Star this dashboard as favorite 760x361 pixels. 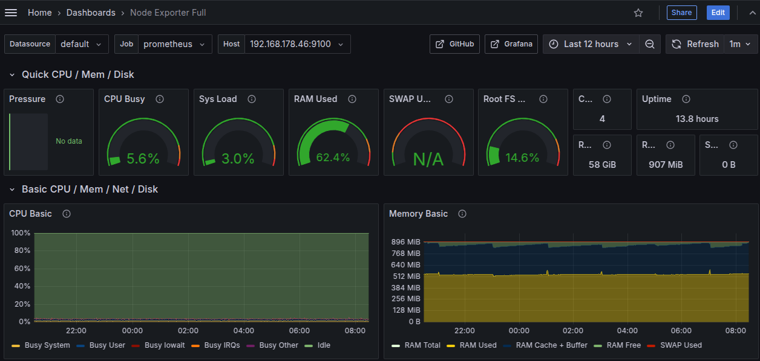tap(638, 13)
